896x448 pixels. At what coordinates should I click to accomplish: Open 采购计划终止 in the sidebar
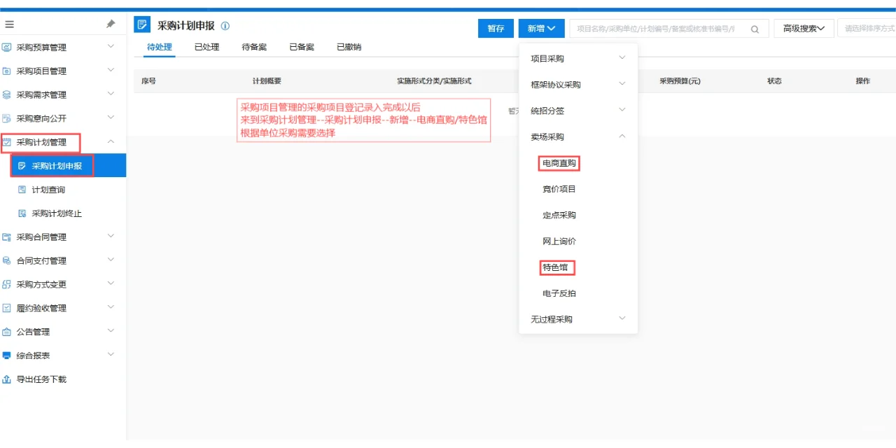57,213
